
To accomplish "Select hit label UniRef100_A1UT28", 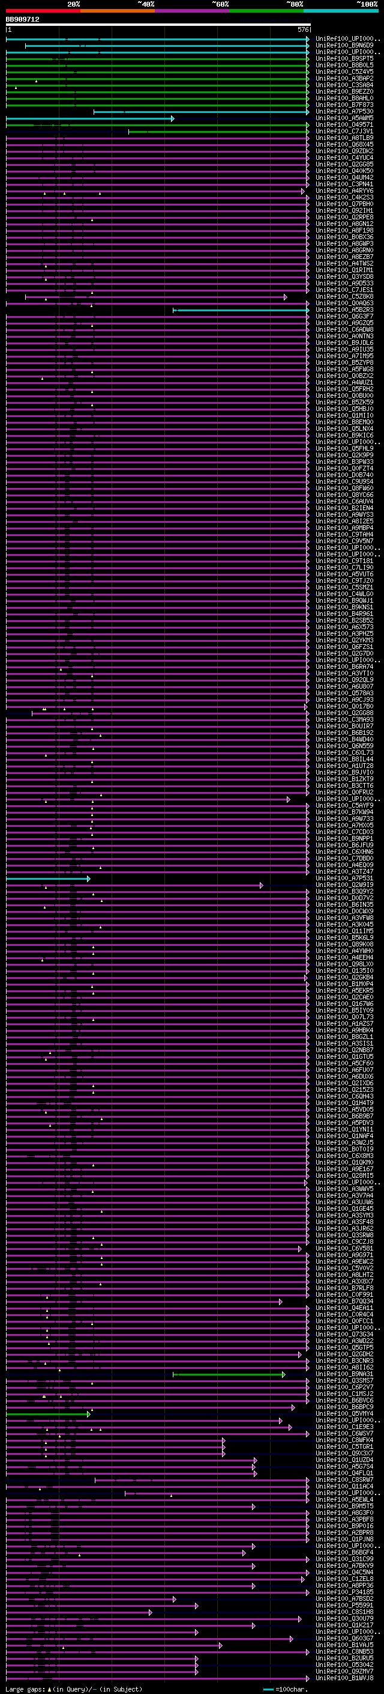I will (344, 766).
